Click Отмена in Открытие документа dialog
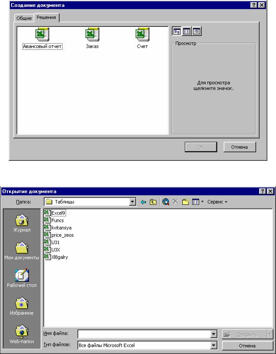 pyautogui.click(x=247, y=346)
